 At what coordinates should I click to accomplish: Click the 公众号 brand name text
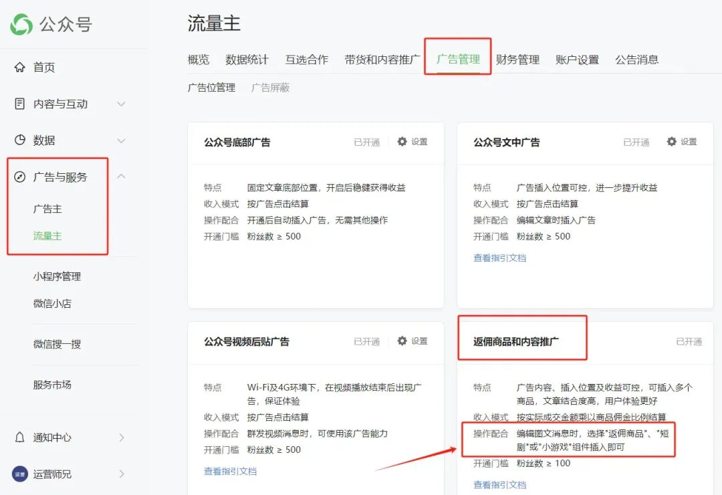(x=66, y=25)
